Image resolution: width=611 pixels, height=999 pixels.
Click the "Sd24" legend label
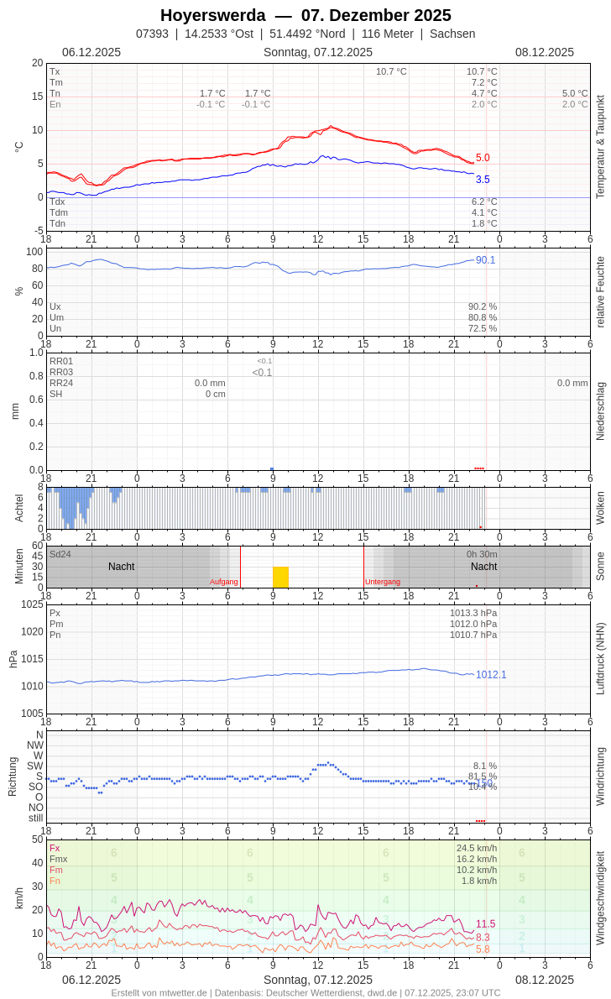click(60, 554)
